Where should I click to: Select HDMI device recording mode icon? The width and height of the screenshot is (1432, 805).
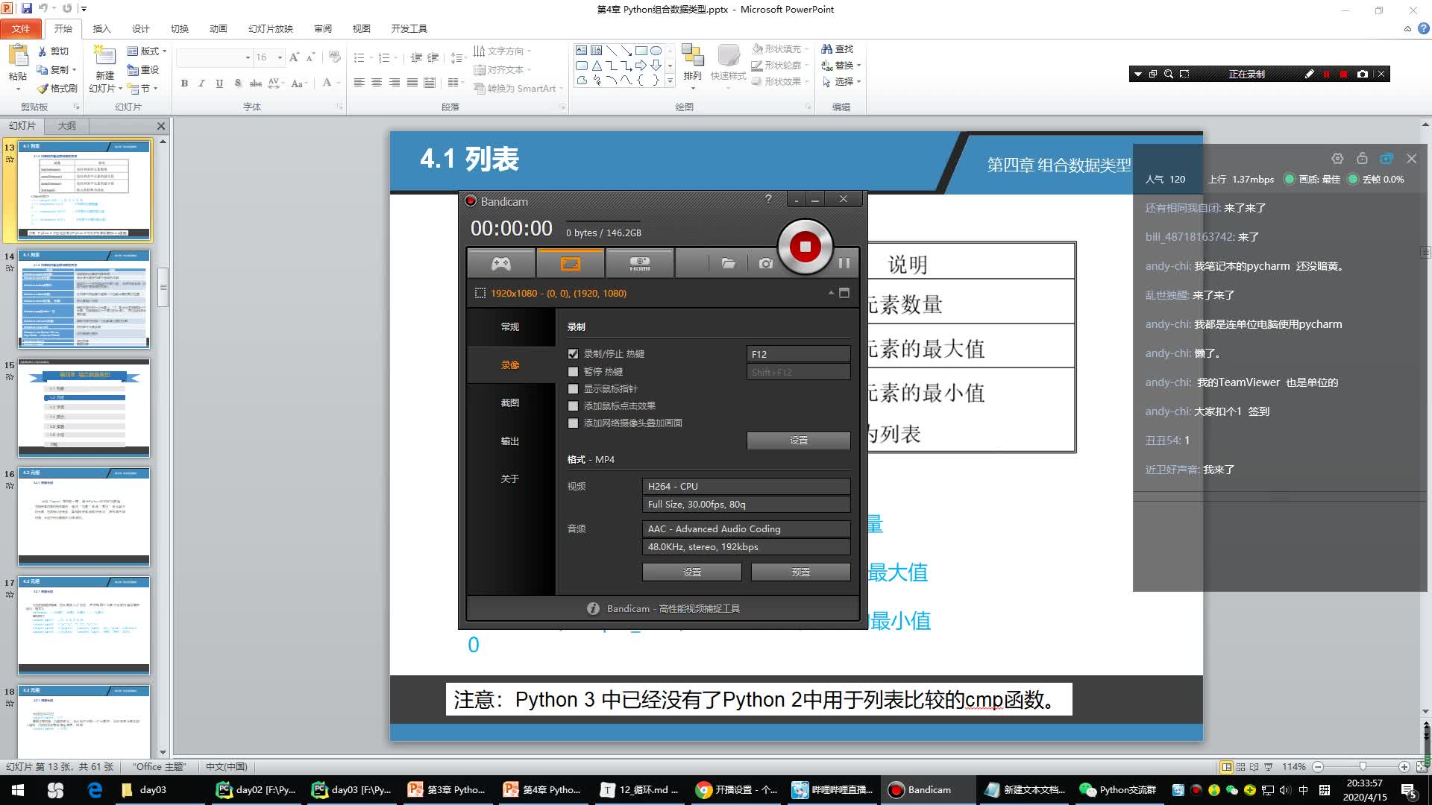pos(639,263)
